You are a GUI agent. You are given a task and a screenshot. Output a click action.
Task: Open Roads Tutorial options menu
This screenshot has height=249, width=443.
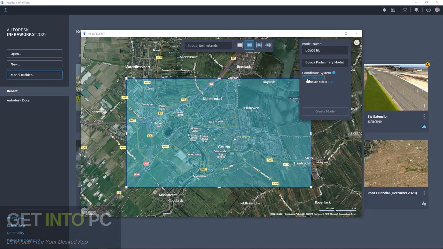click(x=424, y=193)
